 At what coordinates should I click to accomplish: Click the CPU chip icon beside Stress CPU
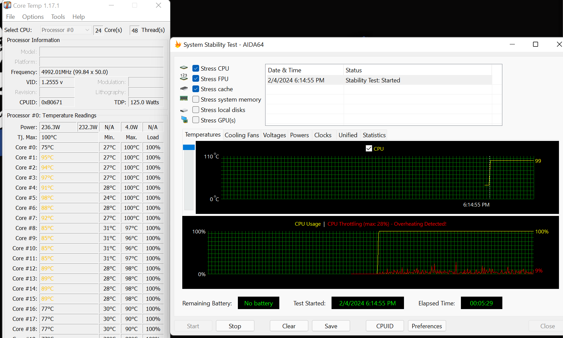coord(184,68)
